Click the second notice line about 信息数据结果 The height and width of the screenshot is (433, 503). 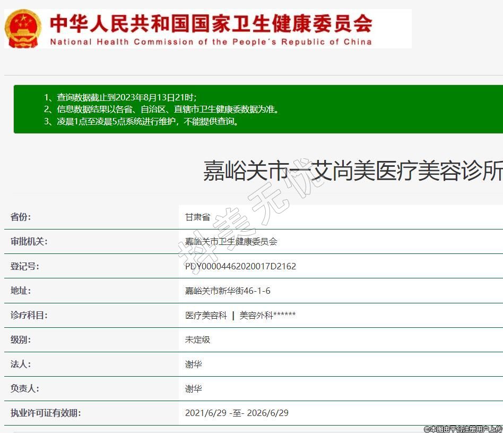click(x=161, y=109)
